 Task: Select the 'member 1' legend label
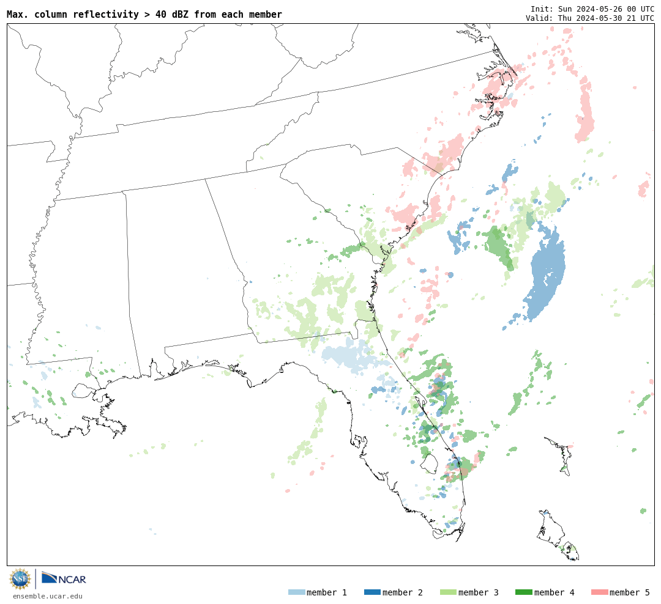tap(327, 592)
